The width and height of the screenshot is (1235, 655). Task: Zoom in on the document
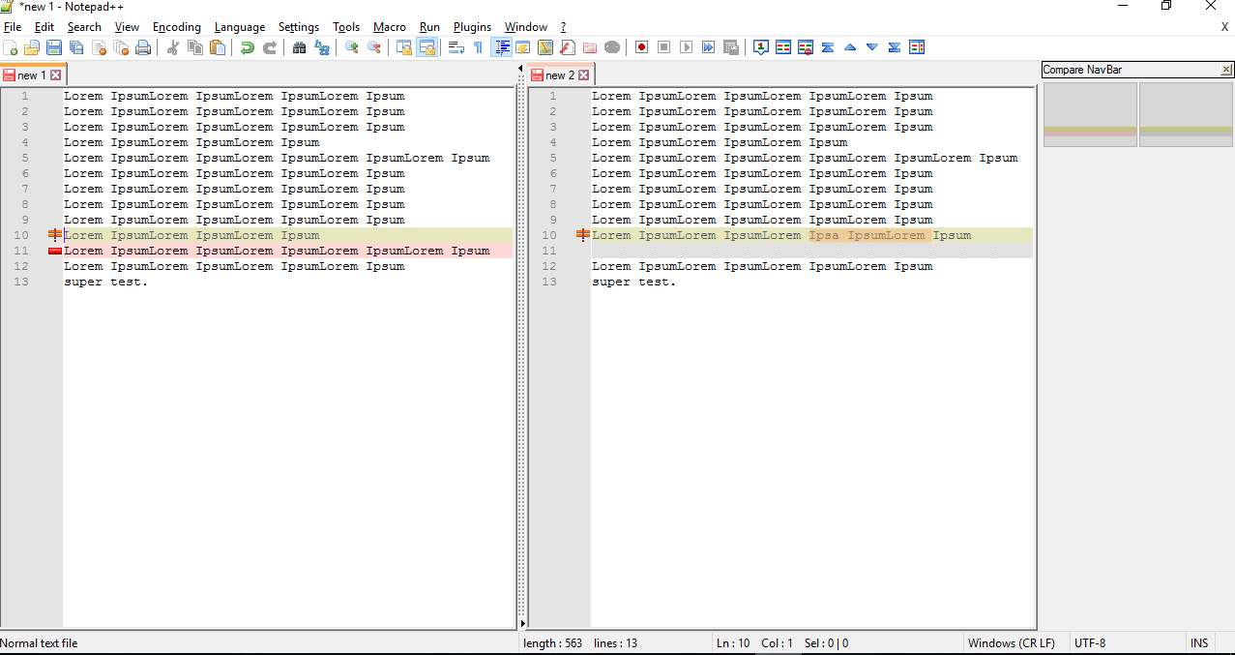tap(351, 46)
